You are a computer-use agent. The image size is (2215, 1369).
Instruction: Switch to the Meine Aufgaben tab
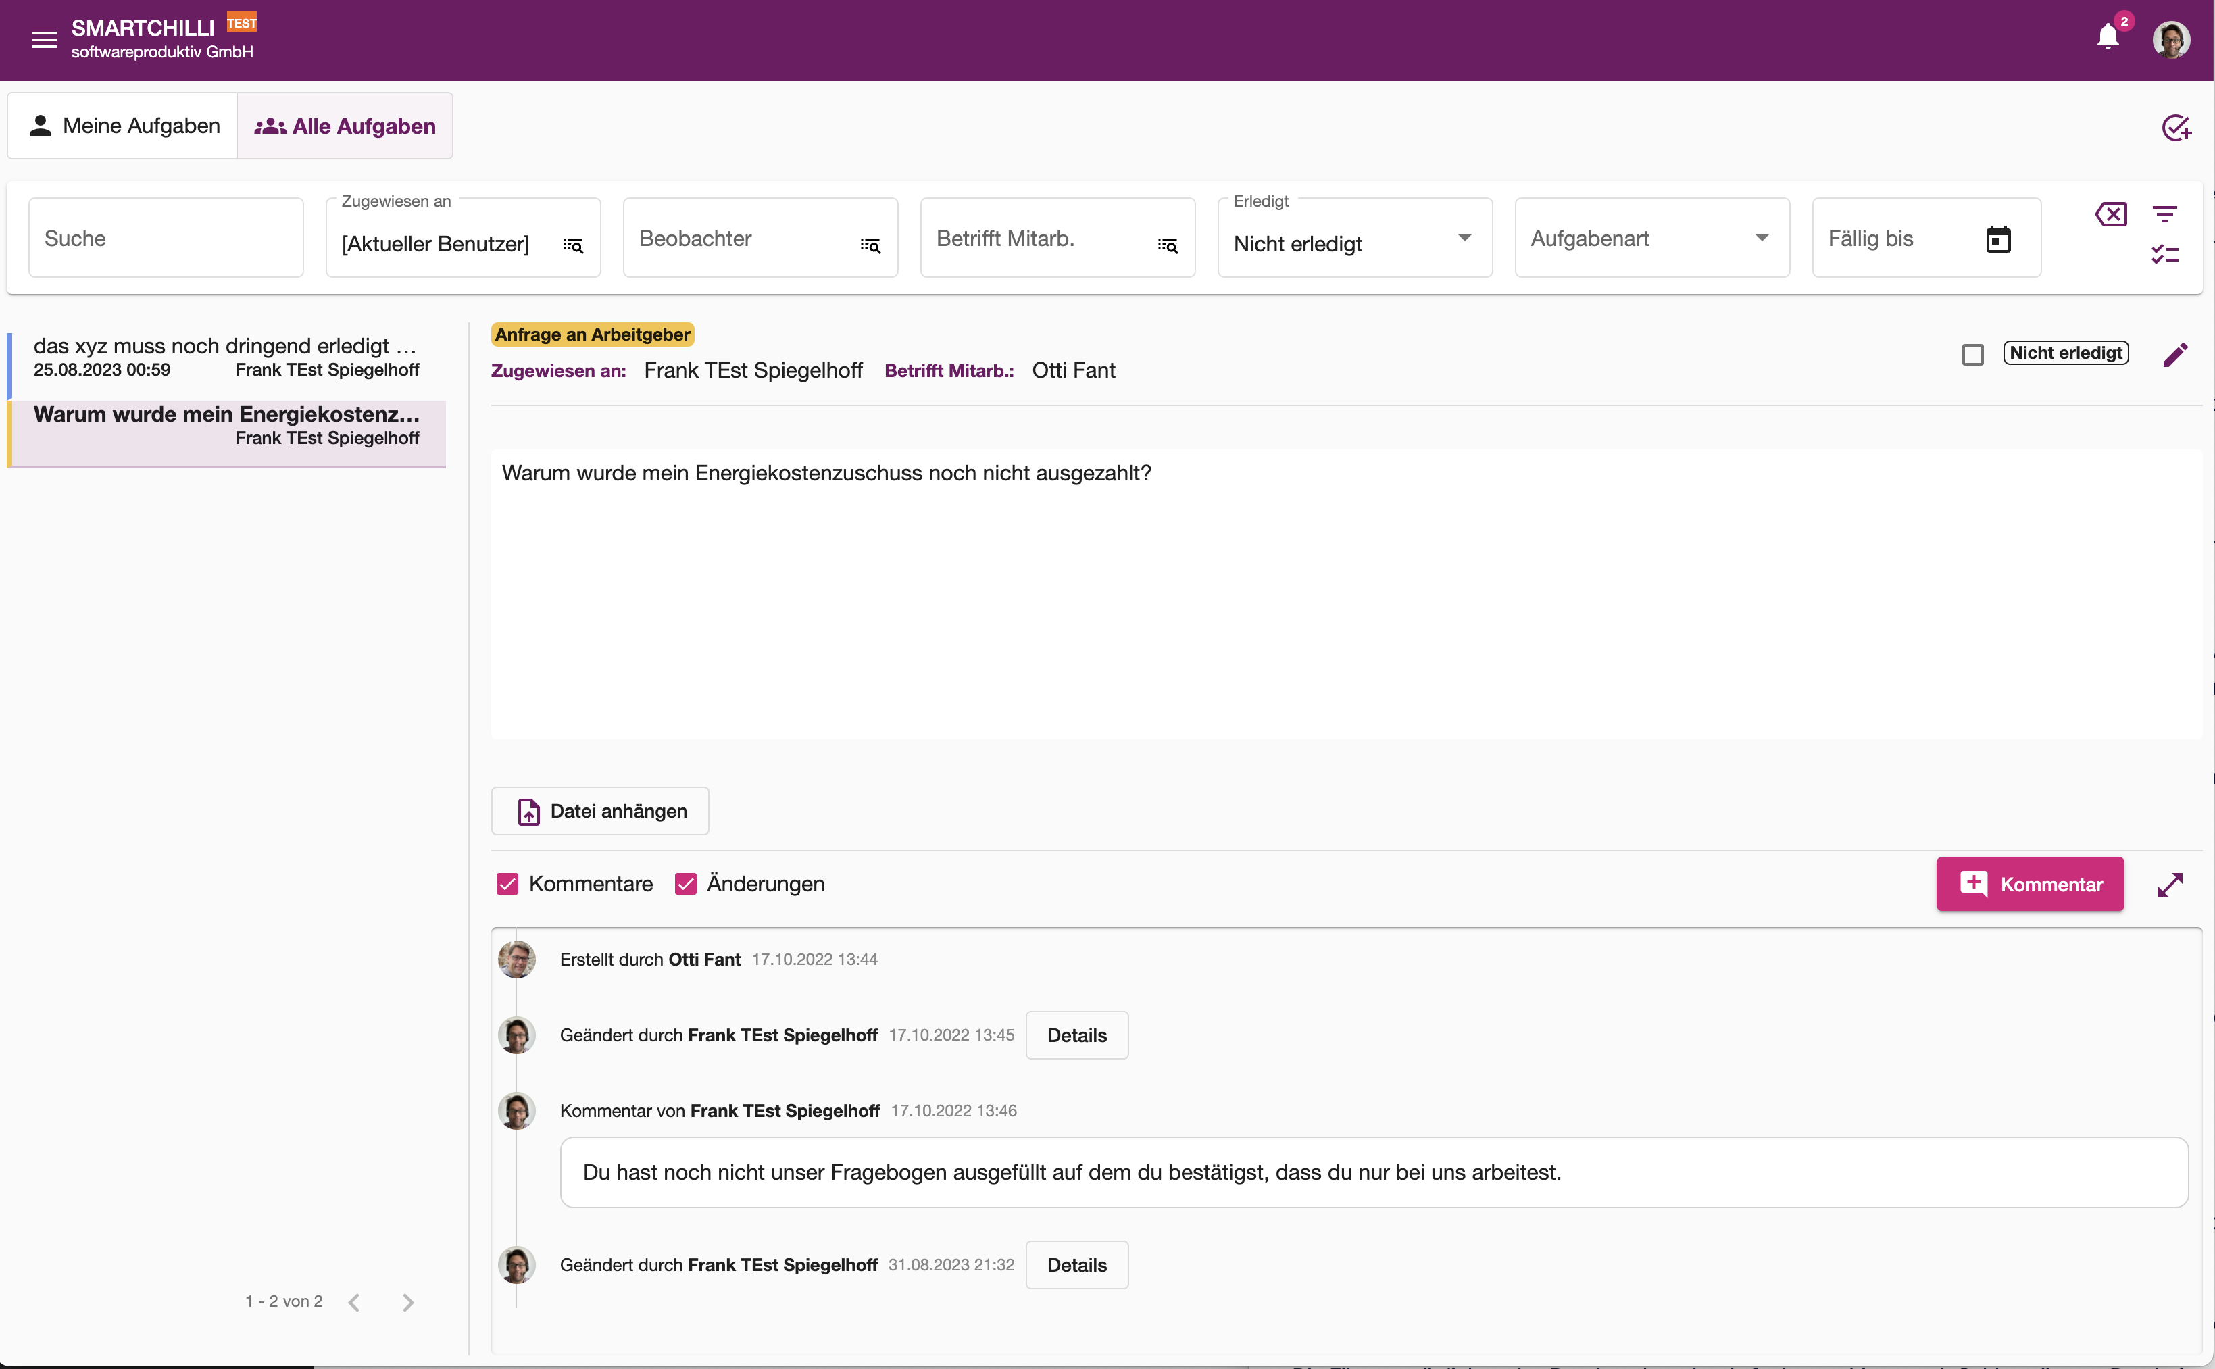click(x=123, y=126)
